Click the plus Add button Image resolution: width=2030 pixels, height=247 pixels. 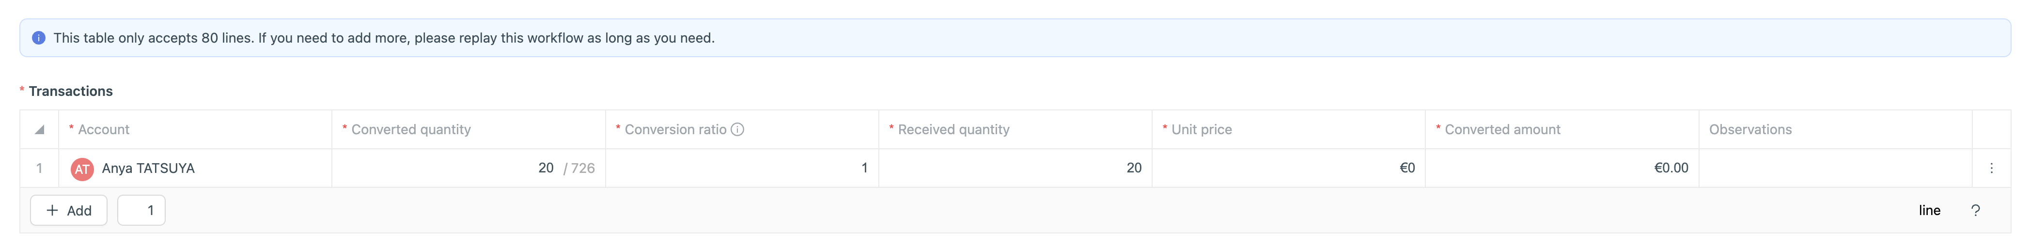(x=69, y=211)
